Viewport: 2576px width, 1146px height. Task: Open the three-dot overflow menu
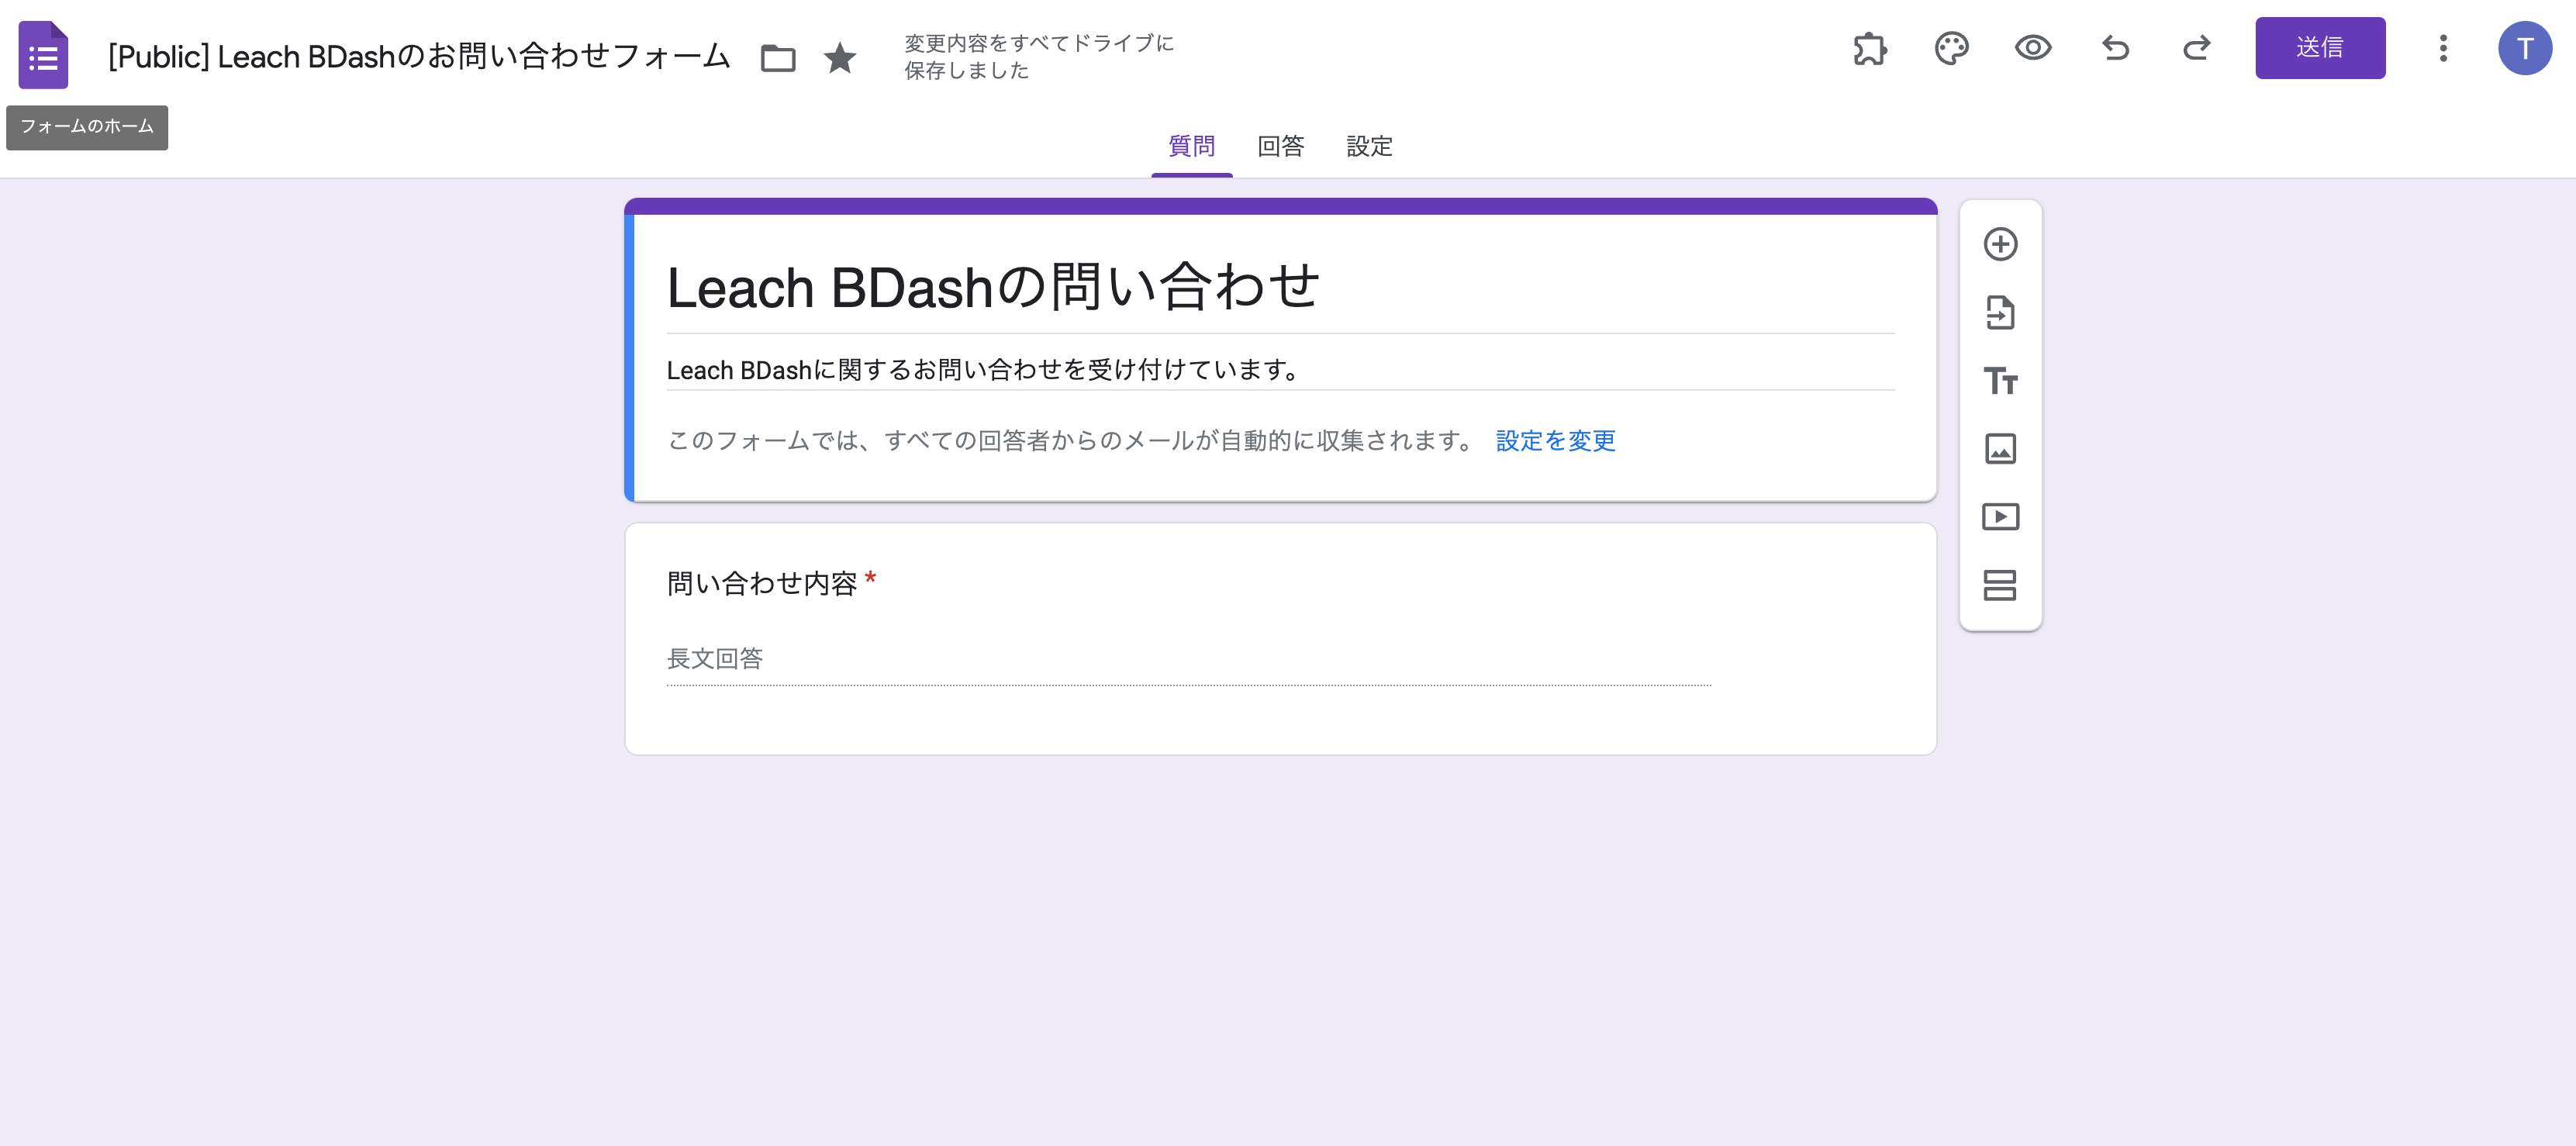2443,49
